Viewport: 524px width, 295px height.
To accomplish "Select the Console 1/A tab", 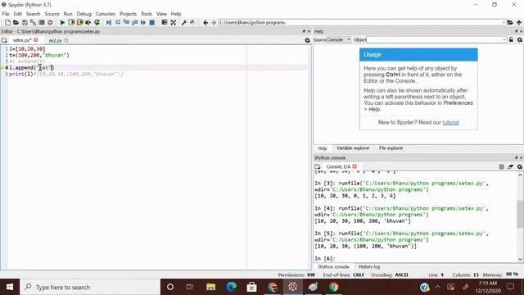I will tap(338, 166).
